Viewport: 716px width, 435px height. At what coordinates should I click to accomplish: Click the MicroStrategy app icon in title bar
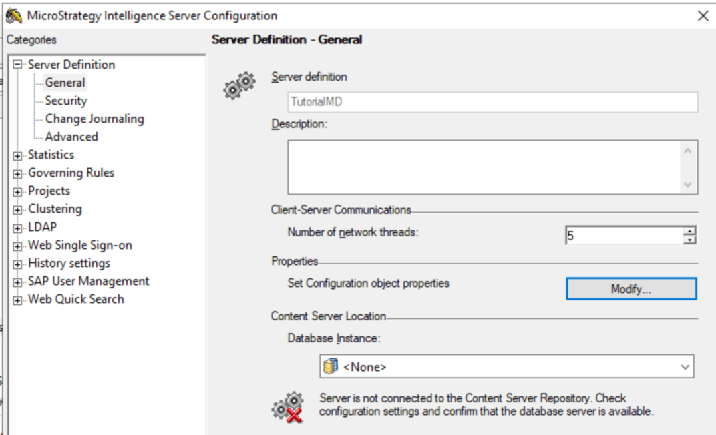pos(14,15)
